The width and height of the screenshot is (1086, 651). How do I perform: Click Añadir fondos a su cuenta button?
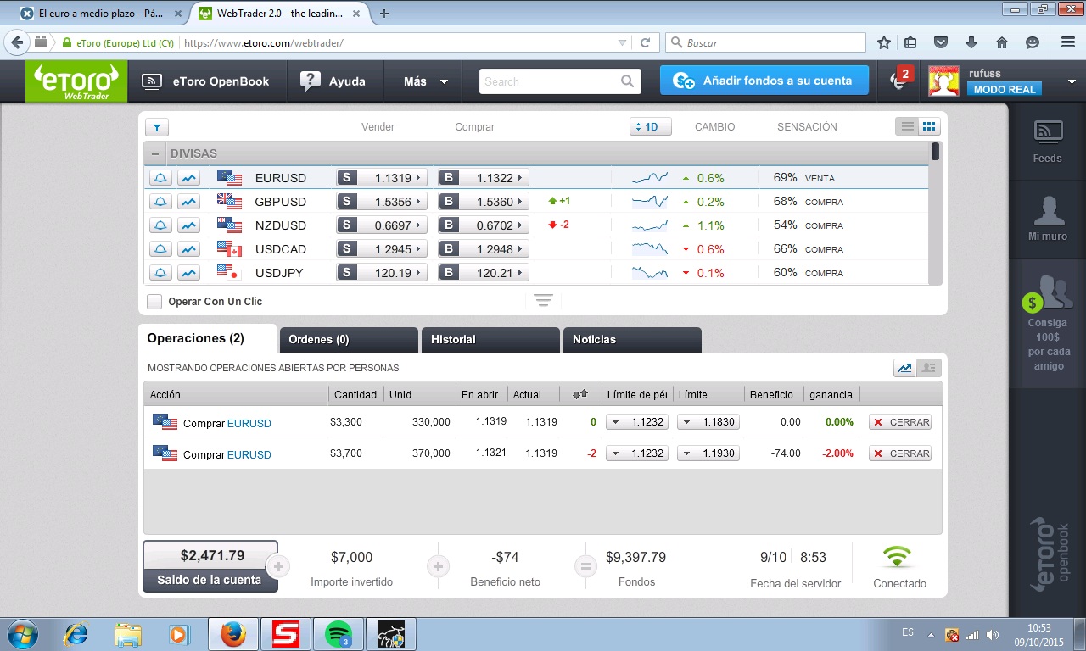[764, 81]
